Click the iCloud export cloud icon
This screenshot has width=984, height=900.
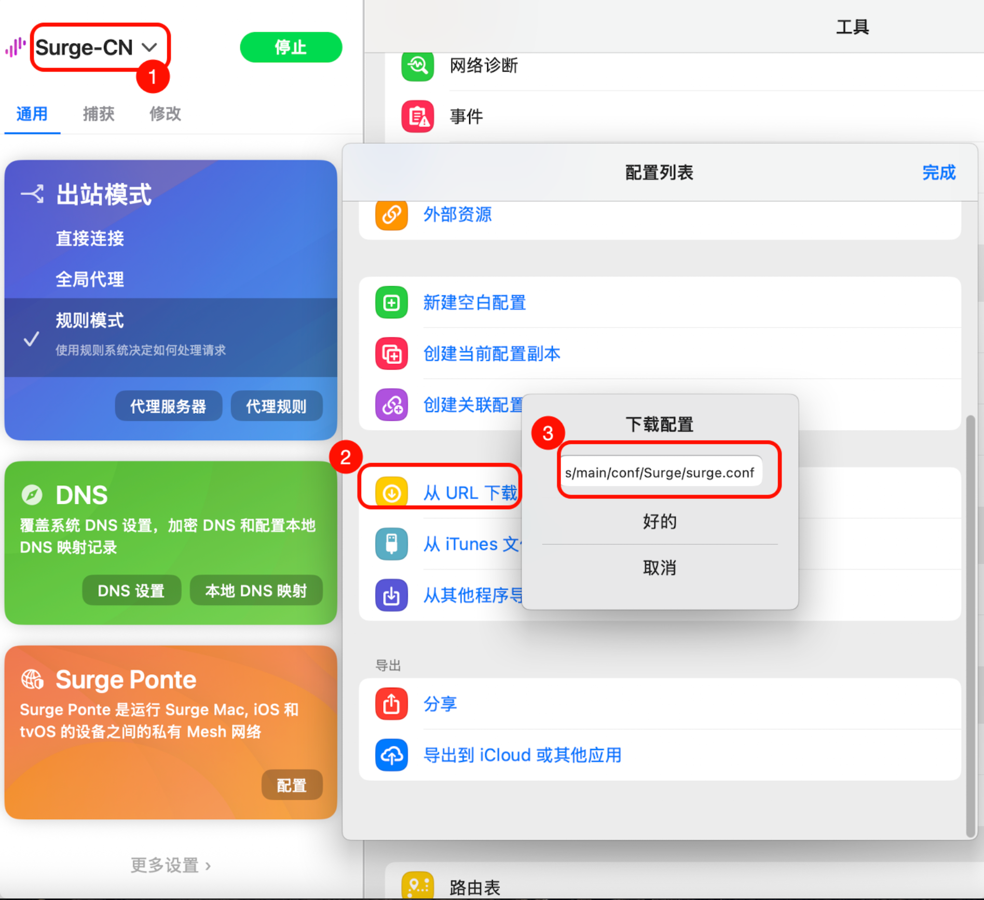point(391,755)
